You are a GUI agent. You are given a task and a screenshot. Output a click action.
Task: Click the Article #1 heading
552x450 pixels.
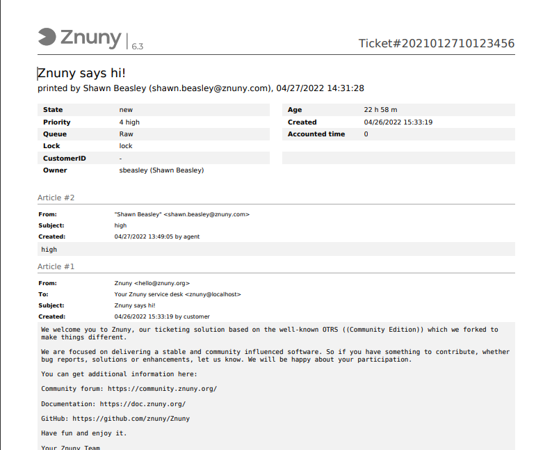coord(56,266)
